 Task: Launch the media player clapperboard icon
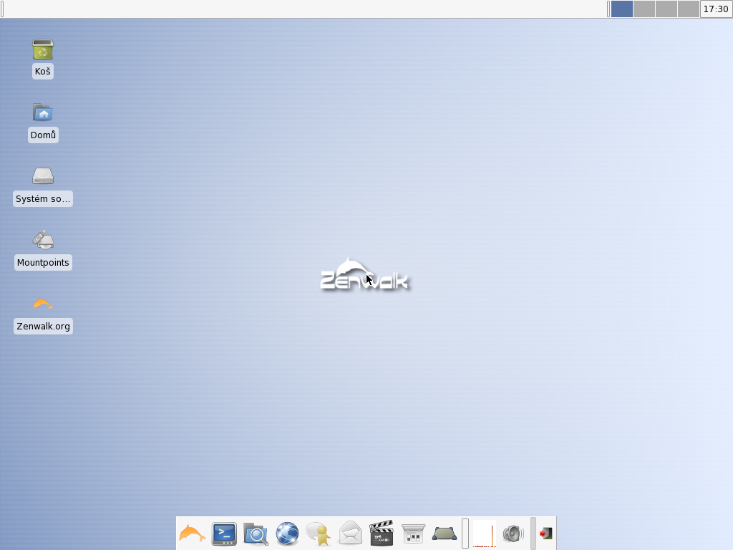click(382, 533)
